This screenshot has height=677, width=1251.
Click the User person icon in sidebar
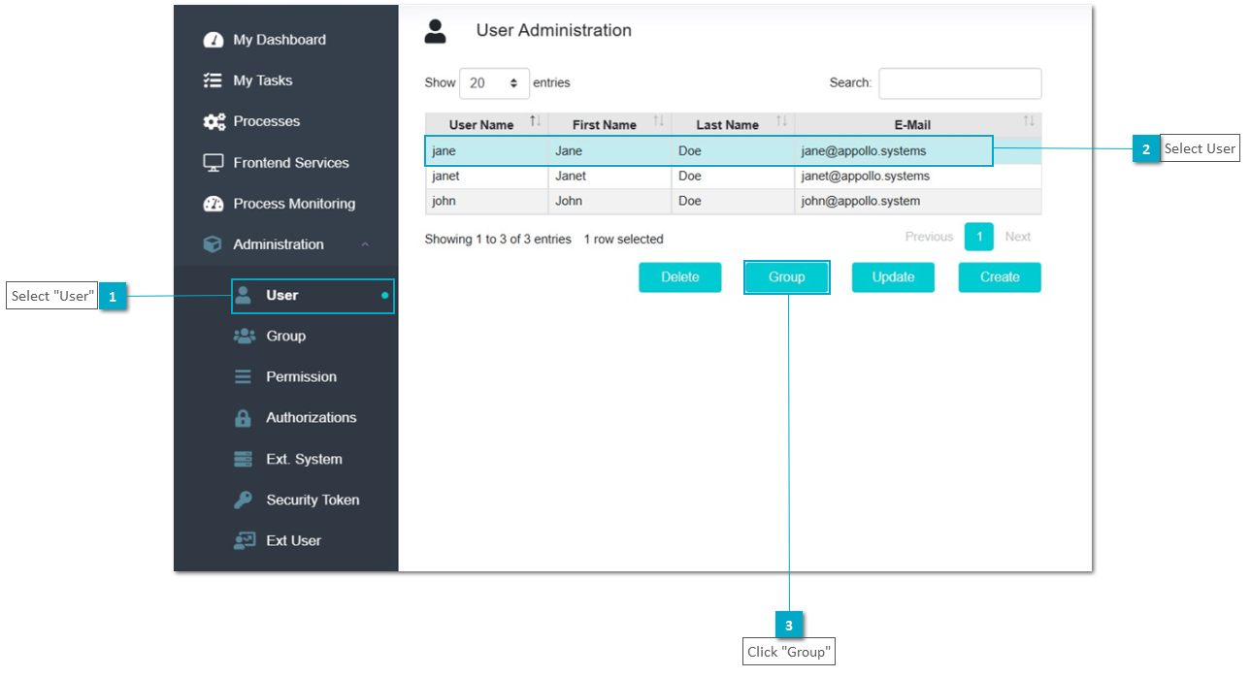point(244,295)
